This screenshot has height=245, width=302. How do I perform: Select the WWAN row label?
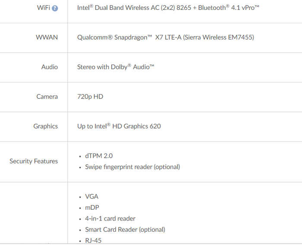pyautogui.click(x=47, y=37)
